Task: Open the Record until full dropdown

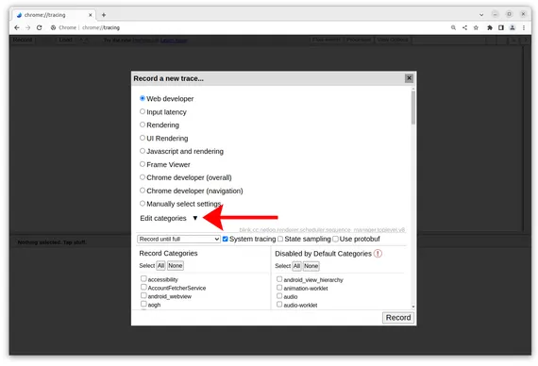Action: point(178,239)
